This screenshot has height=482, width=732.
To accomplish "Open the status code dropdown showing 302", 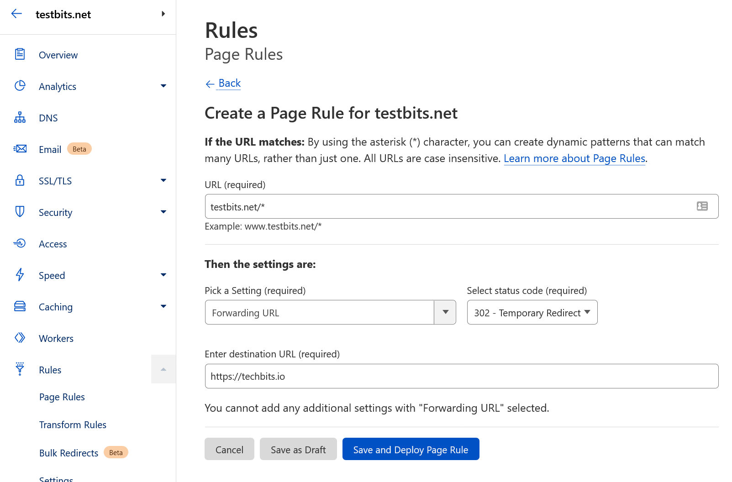I will [x=532, y=312].
